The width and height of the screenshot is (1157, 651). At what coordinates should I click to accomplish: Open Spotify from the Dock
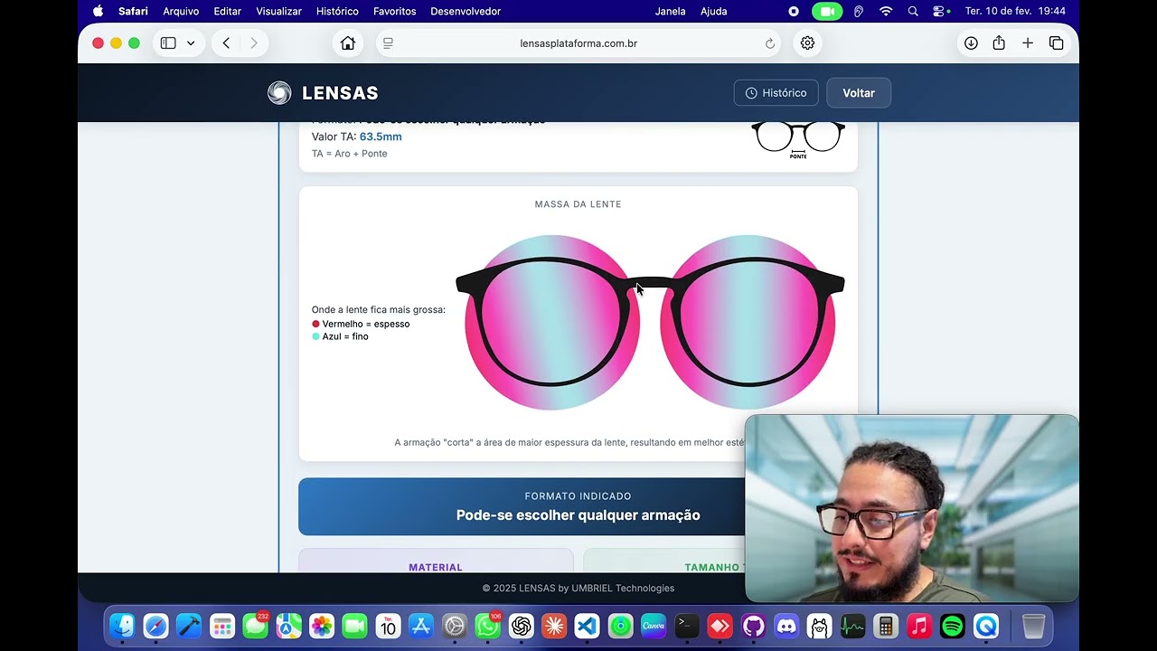(x=953, y=626)
